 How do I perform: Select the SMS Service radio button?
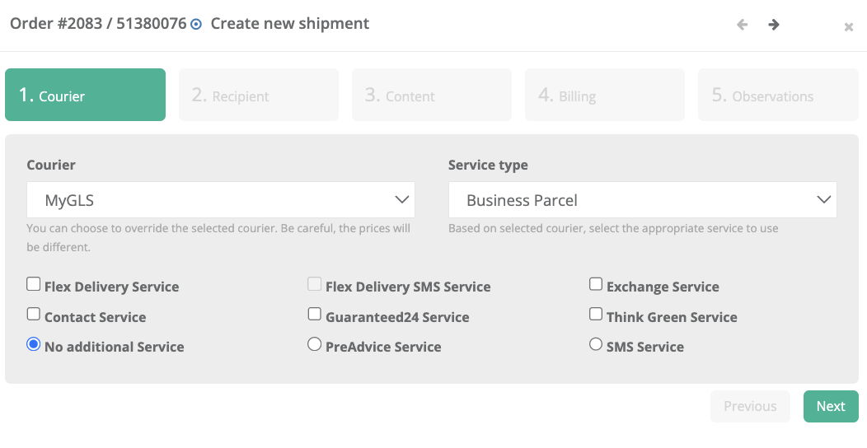(x=596, y=344)
